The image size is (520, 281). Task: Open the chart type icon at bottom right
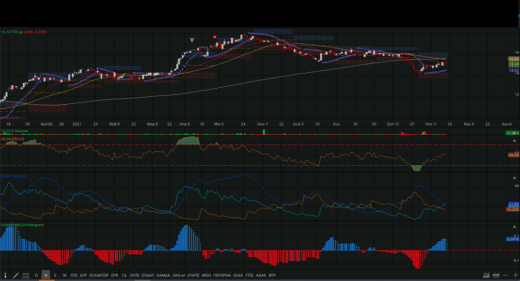[486, 276]
